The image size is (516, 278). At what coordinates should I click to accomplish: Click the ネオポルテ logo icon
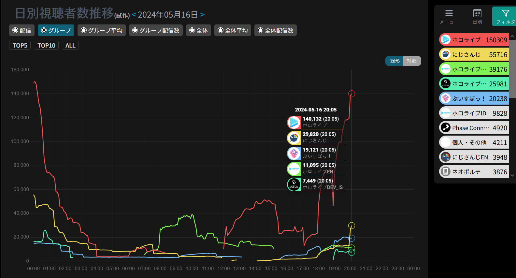[x=445, y=172]
